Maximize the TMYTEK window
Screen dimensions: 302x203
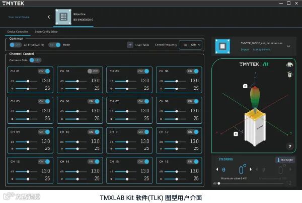(x=288, y=4)
